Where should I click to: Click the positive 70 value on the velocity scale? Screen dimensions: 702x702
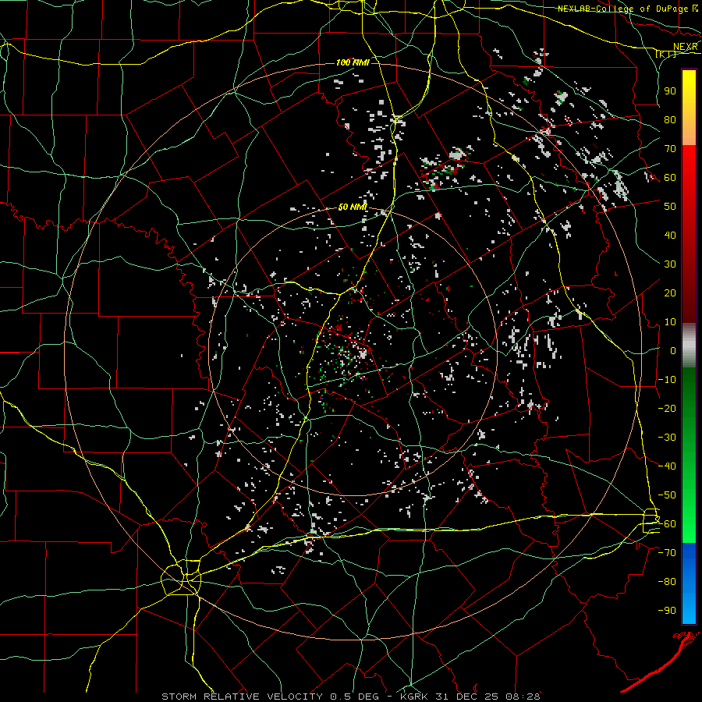(670, 149)
